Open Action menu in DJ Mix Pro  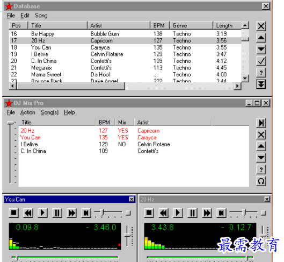[28, 112]
